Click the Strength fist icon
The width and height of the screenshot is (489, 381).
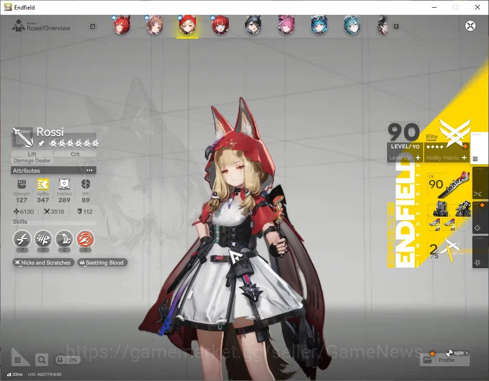coord(21,184)
